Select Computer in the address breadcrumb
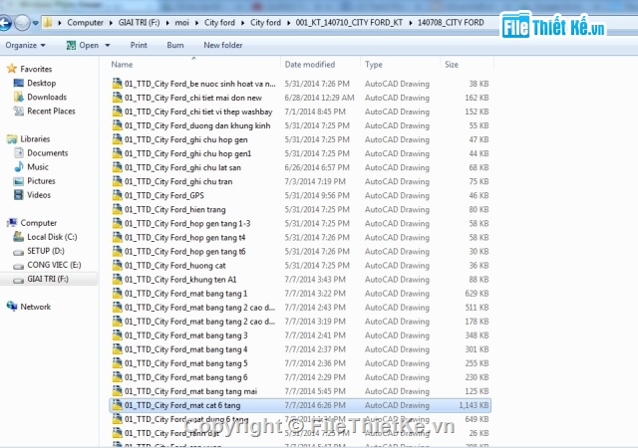The height and width of the screenshot is (448, 638). point(85,22)
